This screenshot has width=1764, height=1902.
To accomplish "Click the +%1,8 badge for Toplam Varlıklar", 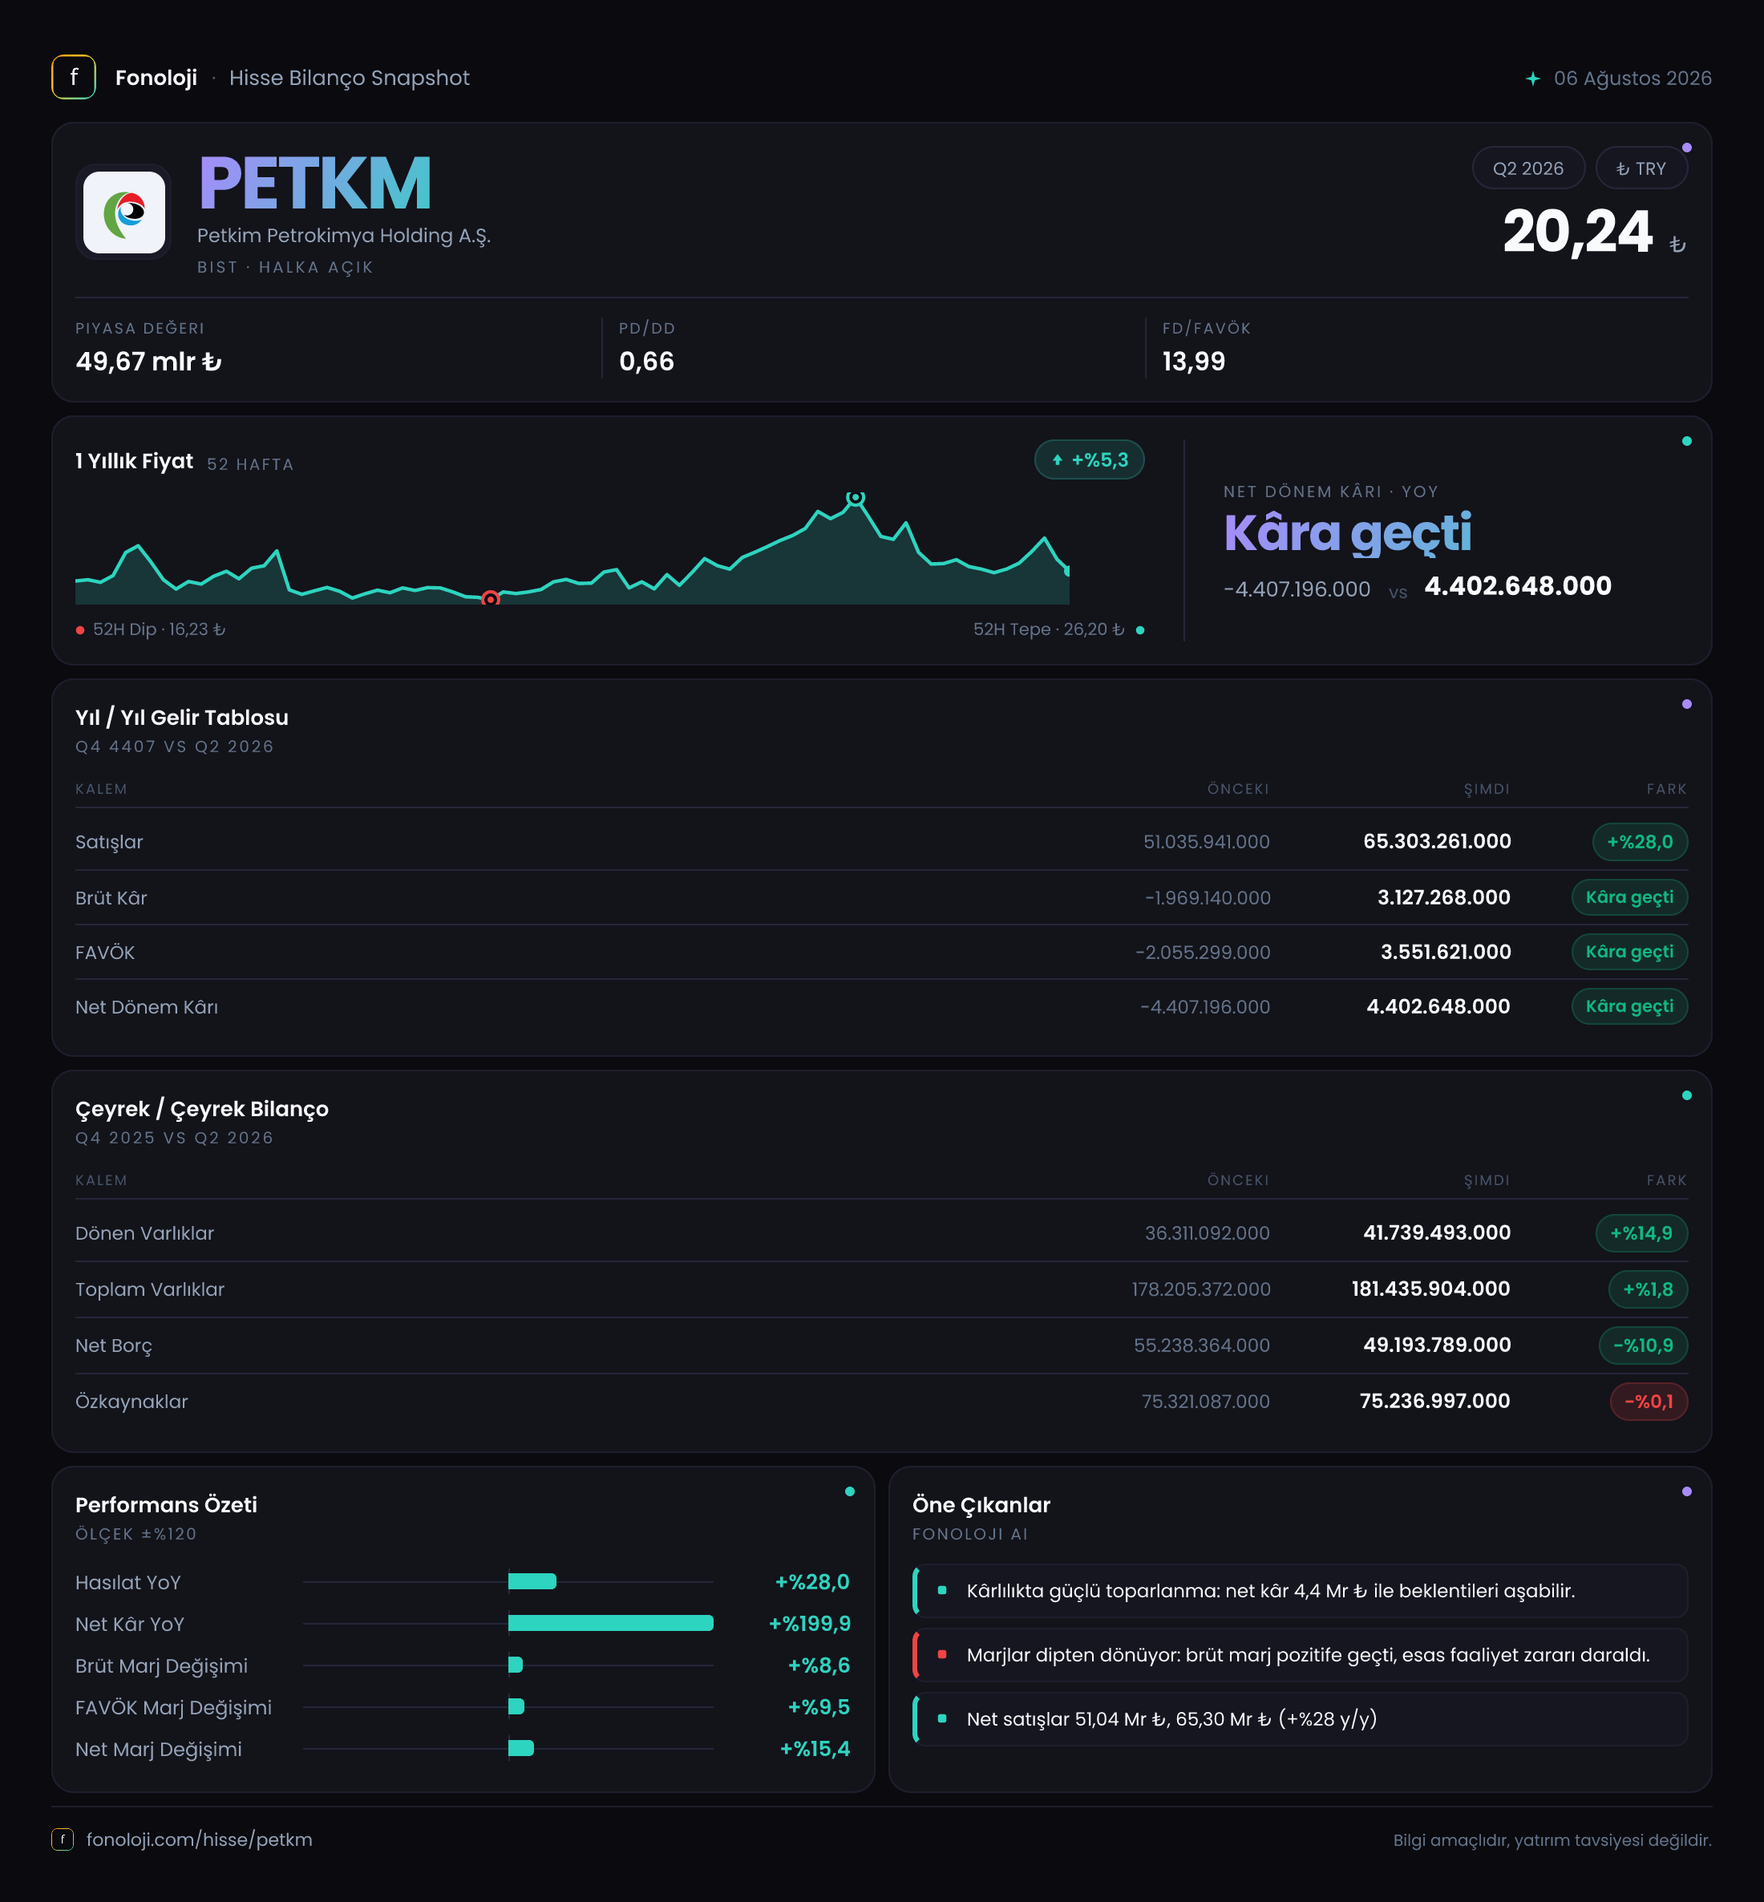I will tap(1648, 1289).
